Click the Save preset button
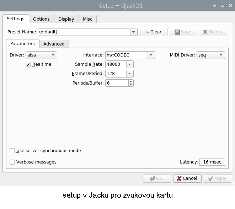 tap(183, 32)
